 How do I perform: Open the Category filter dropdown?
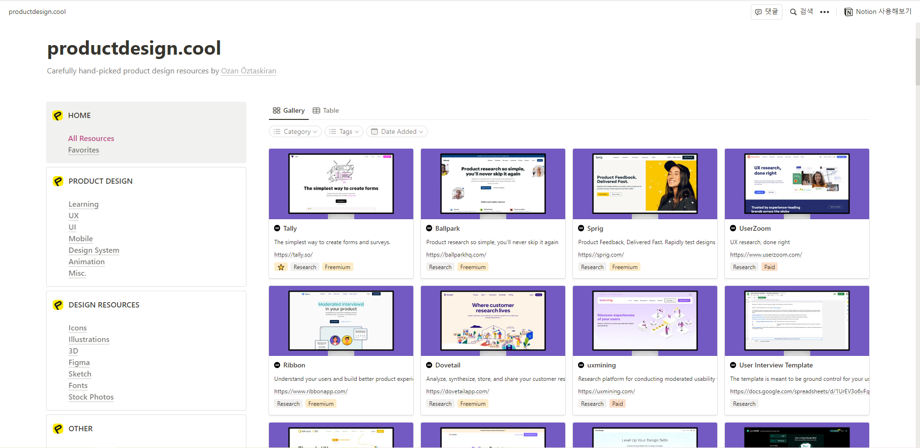tap(295, 131)
